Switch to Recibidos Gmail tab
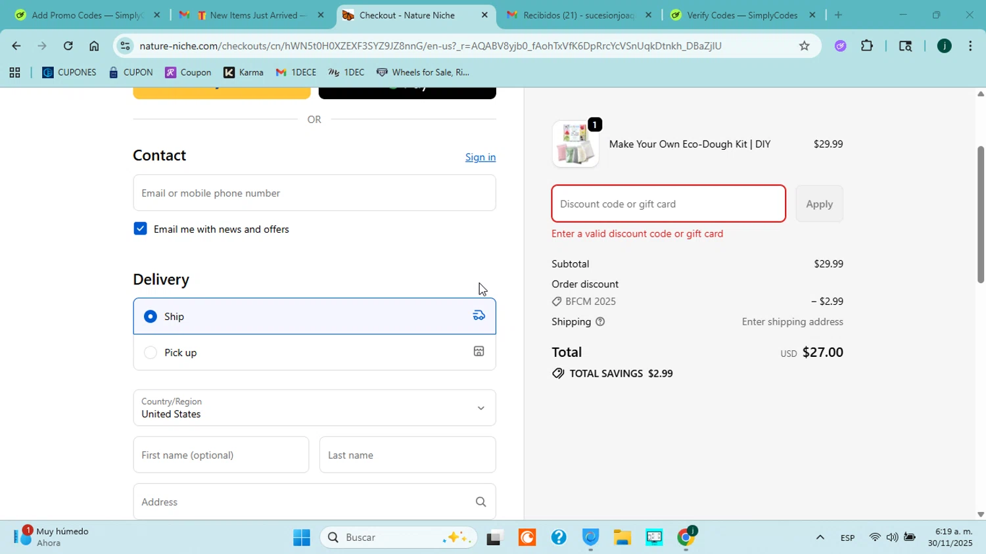986x554 pixels. pyautogui.click(x=578, y=15)
